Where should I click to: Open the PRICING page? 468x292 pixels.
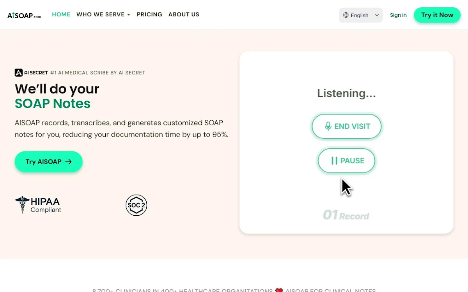point(149,14)
